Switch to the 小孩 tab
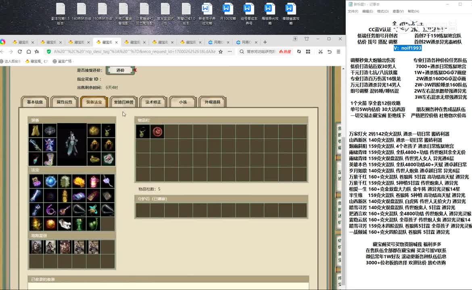This screenshot has height=290, width=472. tap(183, 102)
